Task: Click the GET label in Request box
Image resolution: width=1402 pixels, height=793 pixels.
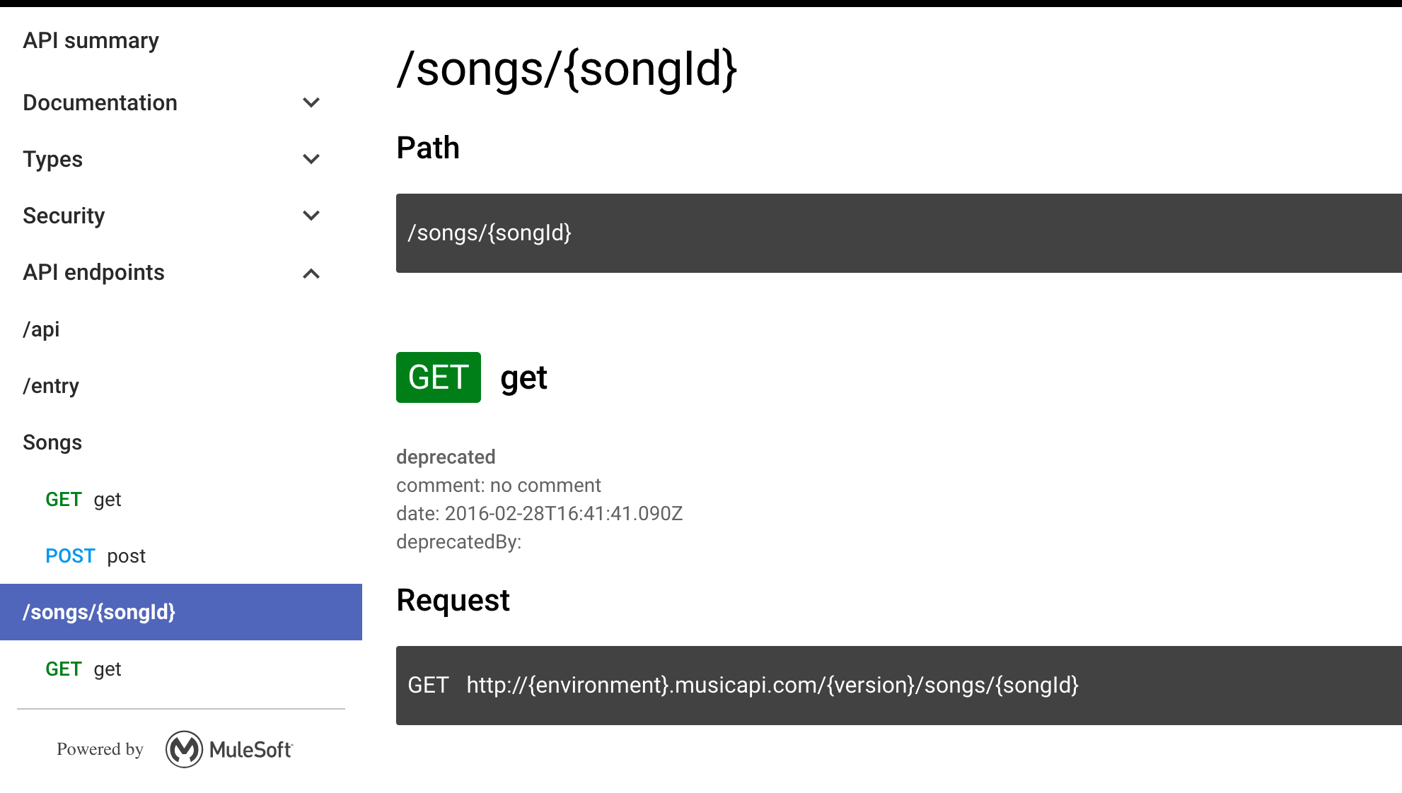Action: [429, 685]
